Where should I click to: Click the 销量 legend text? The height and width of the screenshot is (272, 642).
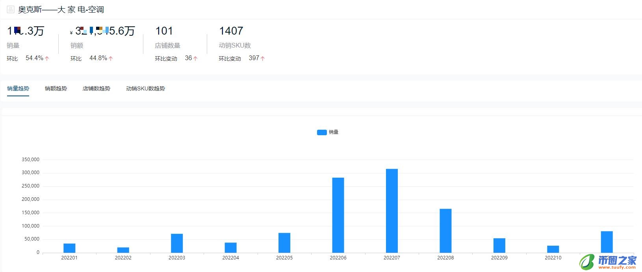pyautogui.click(x=334, y=132)
